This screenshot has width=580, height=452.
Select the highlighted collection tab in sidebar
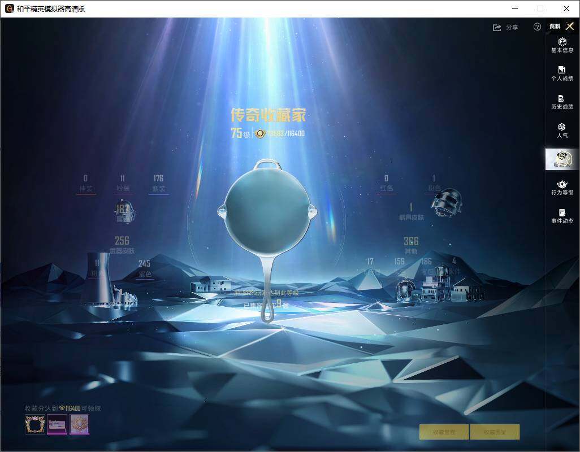pyautogui.click(x=562, y=159)
